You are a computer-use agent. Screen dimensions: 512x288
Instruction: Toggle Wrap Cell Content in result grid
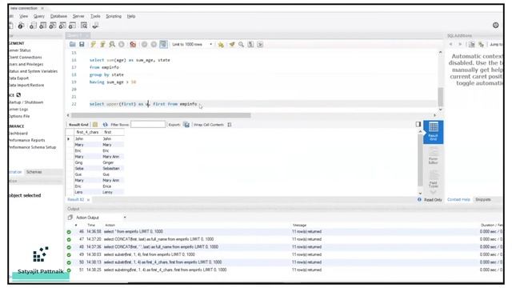230,125
